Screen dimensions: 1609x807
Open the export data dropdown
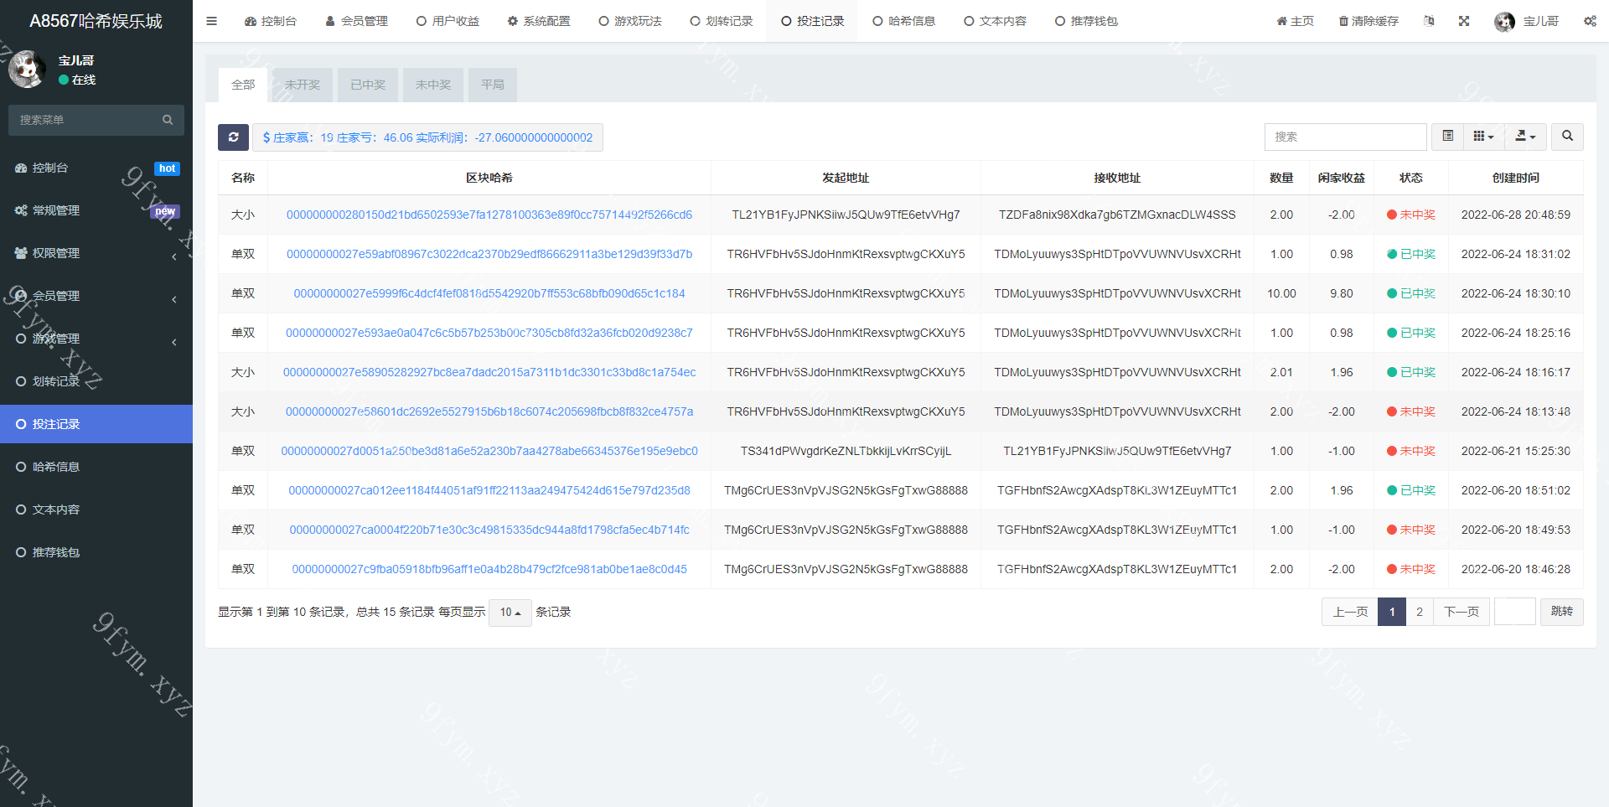click(x=1525, y=136)
